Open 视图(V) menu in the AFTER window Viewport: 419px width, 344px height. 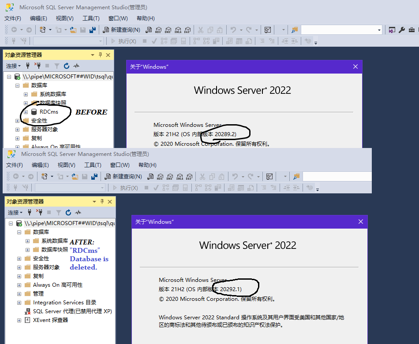pos(67,165)
